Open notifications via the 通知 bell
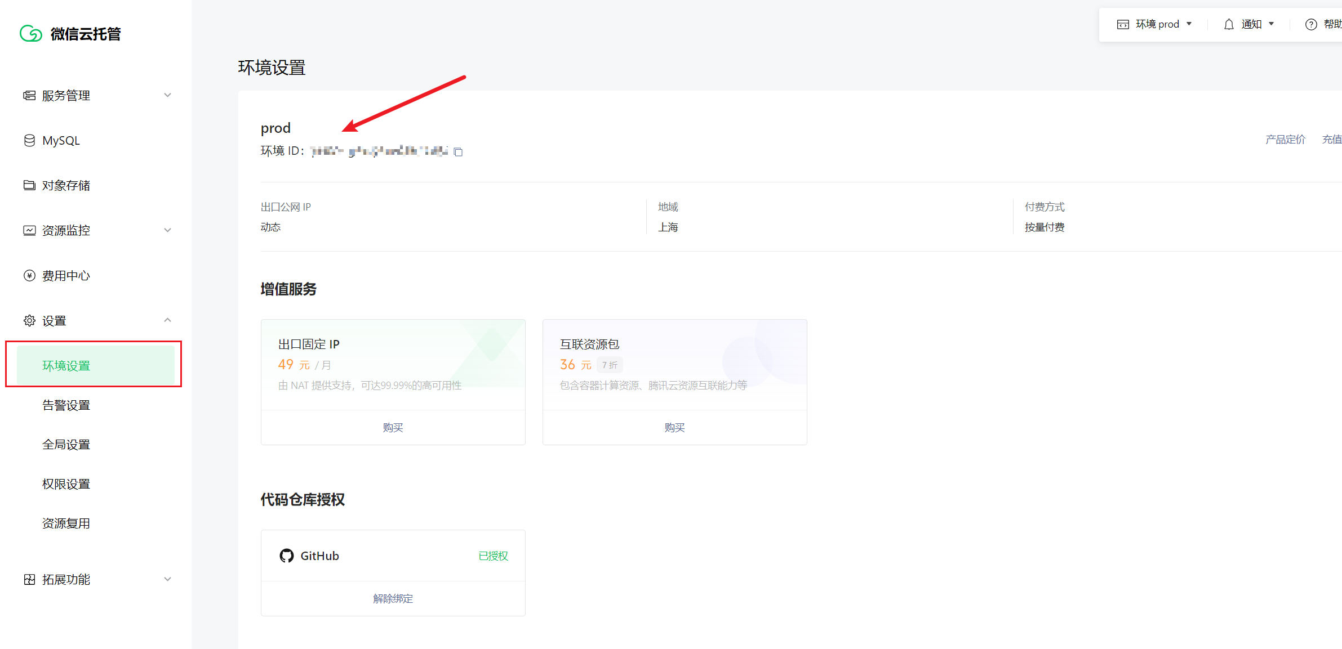Image resolution: width=1342 pixels, height=649 pixels. (x=1229, y=24)
